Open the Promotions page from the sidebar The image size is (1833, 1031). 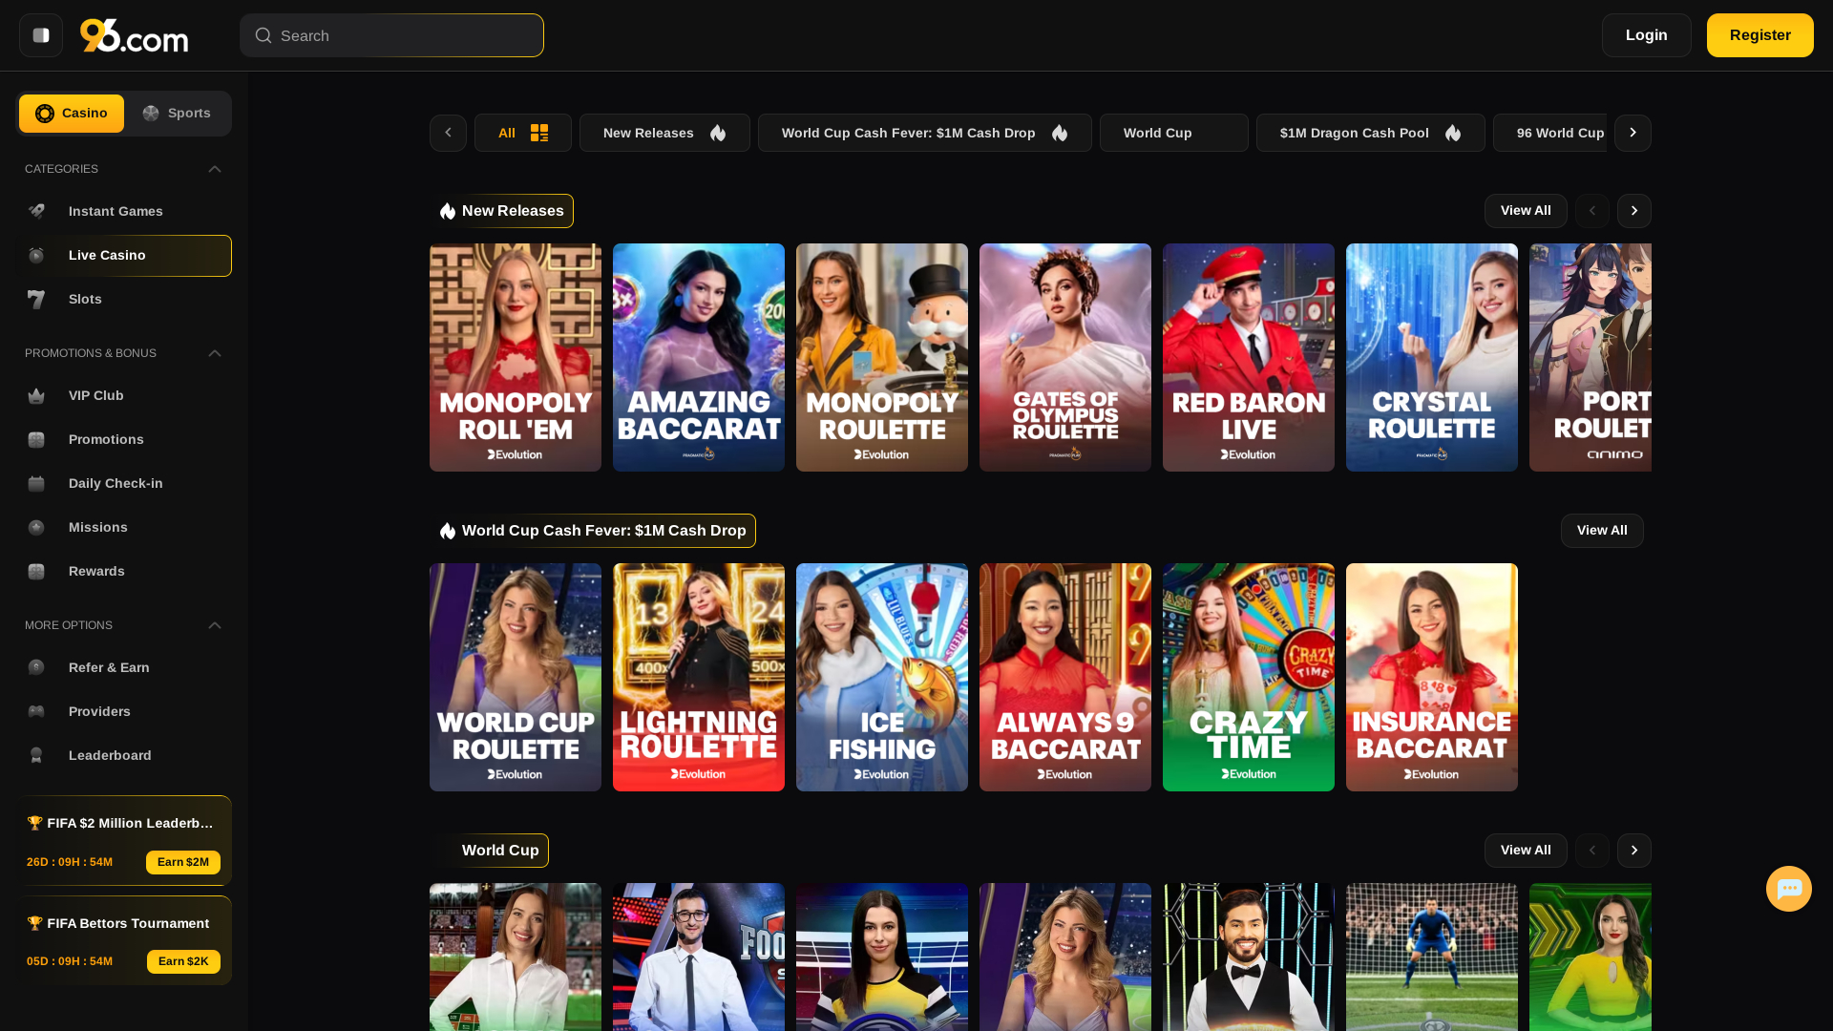coord(123,439)
